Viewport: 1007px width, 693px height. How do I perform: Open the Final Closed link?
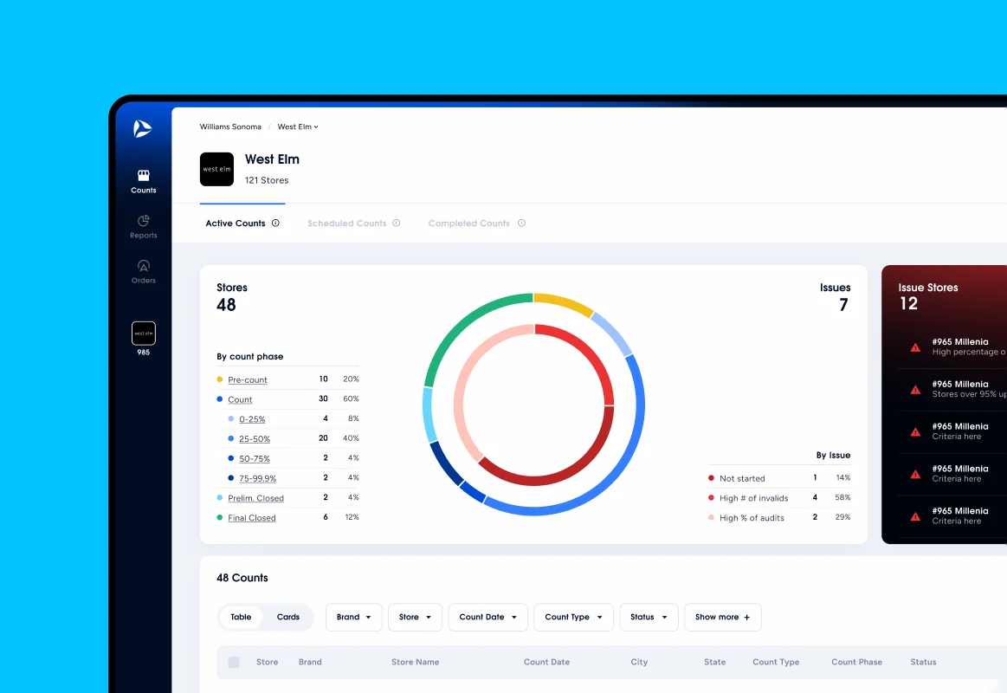pyautogui.click(x=252, y=518)
